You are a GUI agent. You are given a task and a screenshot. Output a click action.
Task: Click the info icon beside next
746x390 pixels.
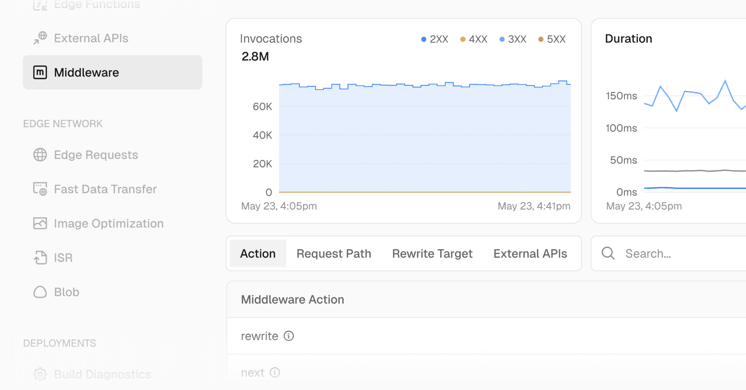275,373
